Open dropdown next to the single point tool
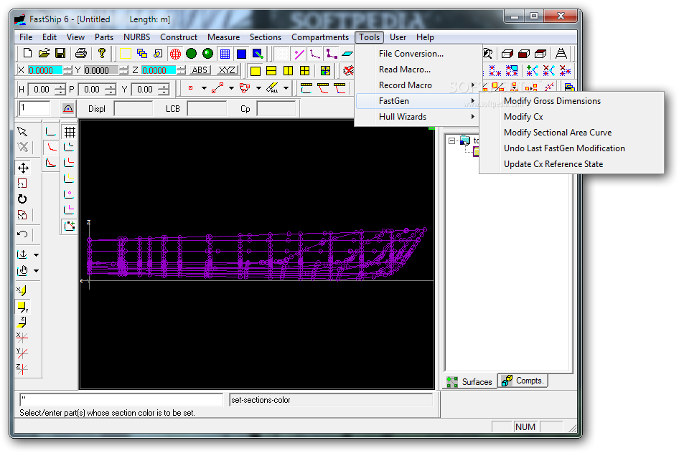Screen dimensions: 679x453 click(x=204, y=88)
